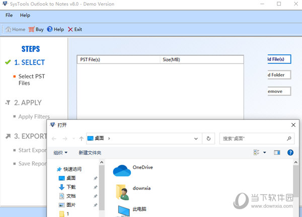Image resolution: width=302 pixels, height=217 pixels.
Task: Click the change view icon
Action: (x=256, y=152)
